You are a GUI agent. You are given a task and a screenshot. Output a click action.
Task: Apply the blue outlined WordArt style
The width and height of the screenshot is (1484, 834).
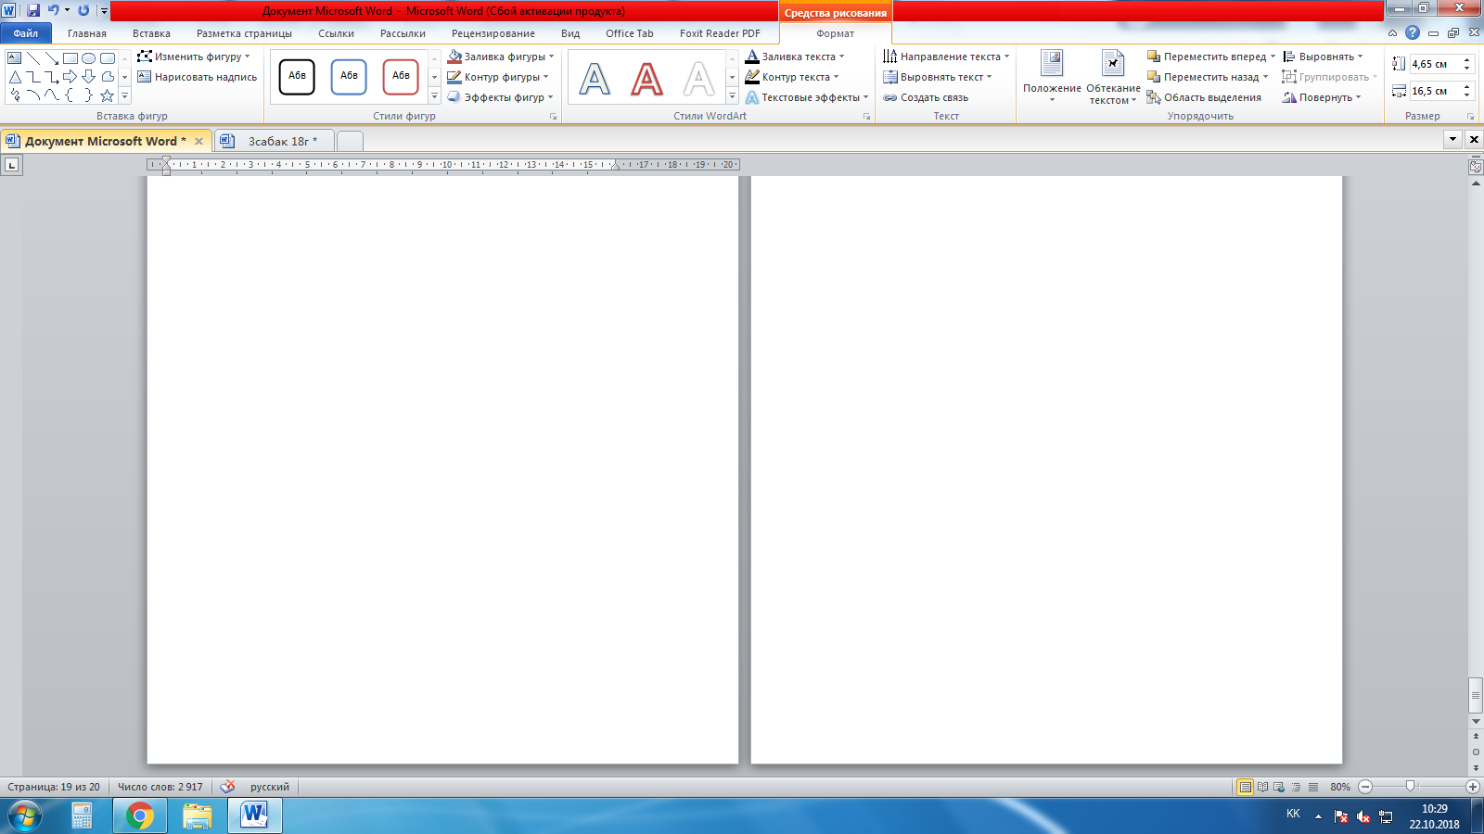click(x=595, y=79)
